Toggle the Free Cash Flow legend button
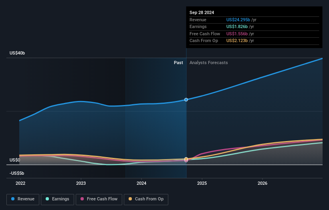Image resolution: width=329 pixels, height=210 pixels. tap(99, 199)
